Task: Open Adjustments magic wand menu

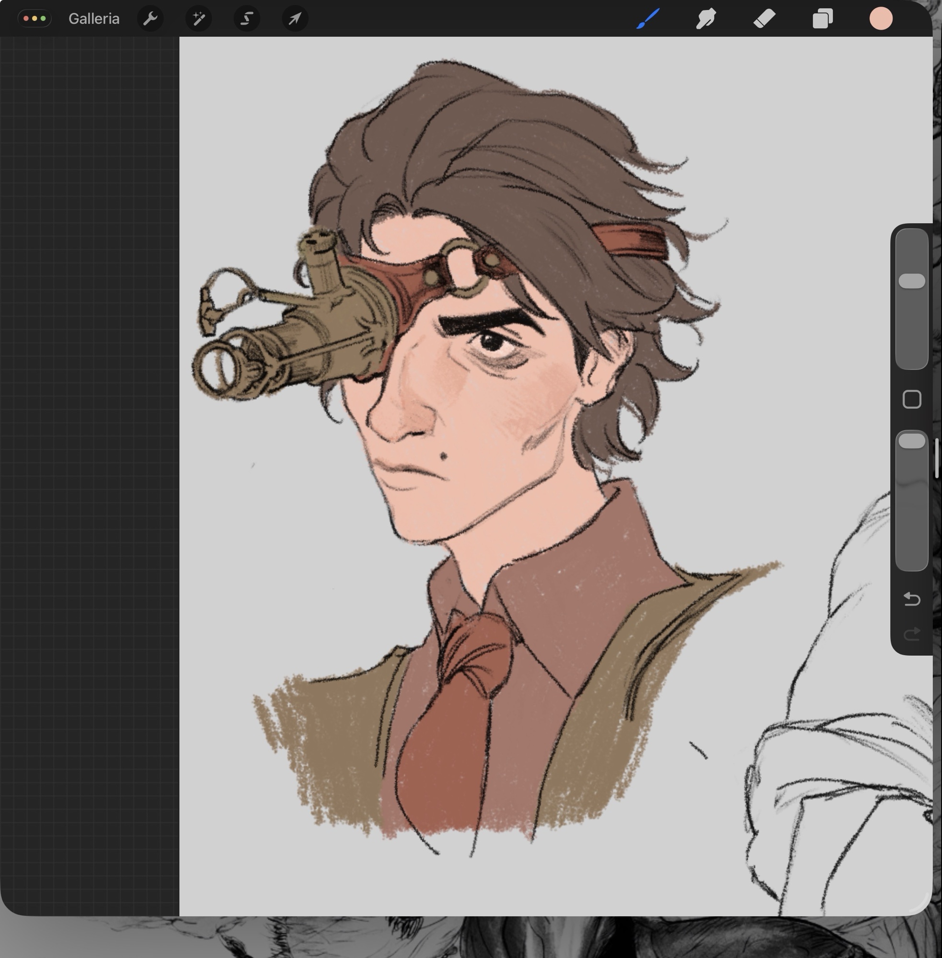Action: coord(198,19)
